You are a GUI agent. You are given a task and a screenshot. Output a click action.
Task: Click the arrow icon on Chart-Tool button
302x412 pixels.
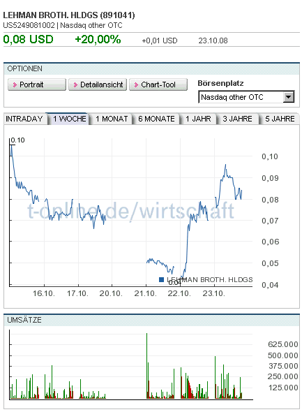(x=136, y=85)
